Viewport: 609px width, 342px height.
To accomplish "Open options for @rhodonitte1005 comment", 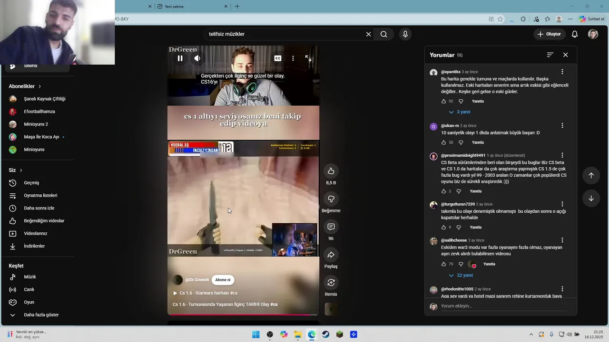I will [562, 289].
